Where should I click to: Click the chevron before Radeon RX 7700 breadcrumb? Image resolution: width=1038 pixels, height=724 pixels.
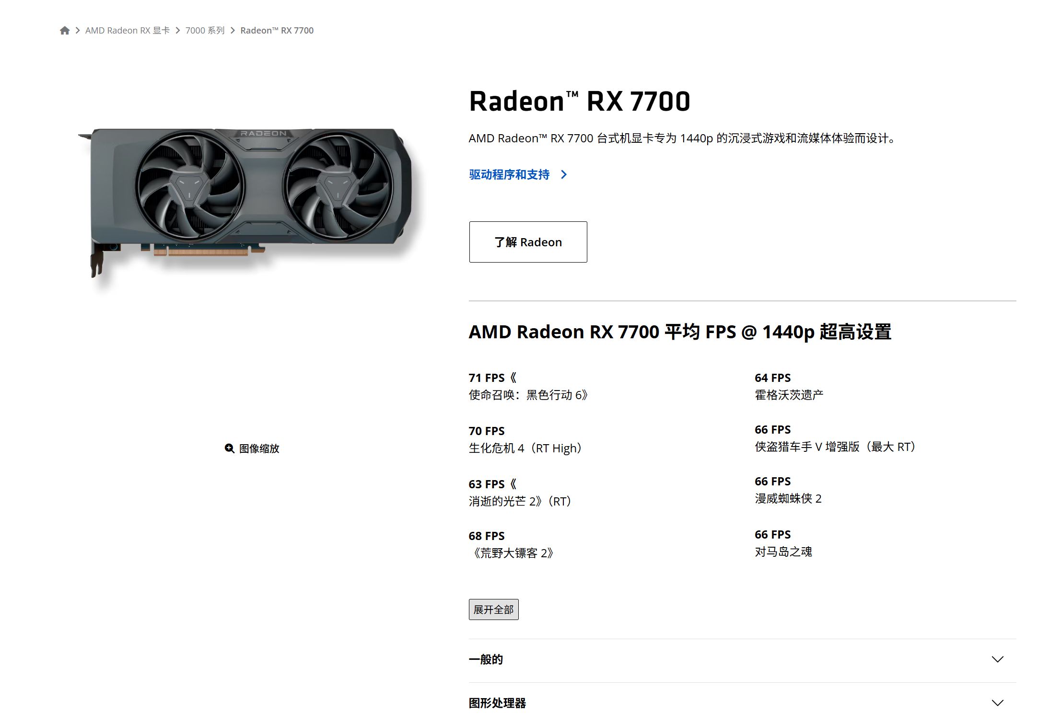[x=233, y=31]
